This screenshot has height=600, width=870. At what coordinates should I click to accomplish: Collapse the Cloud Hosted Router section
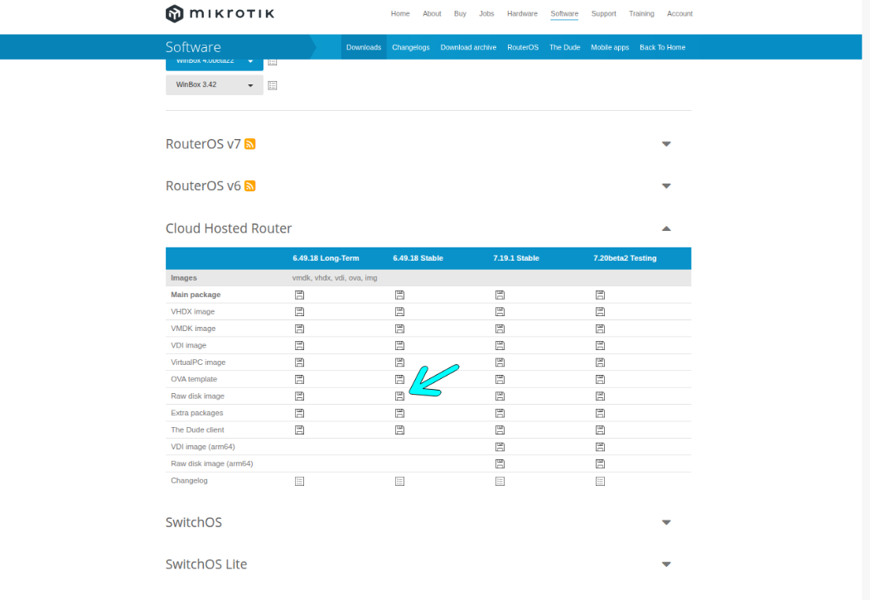[x=666, y=228]
